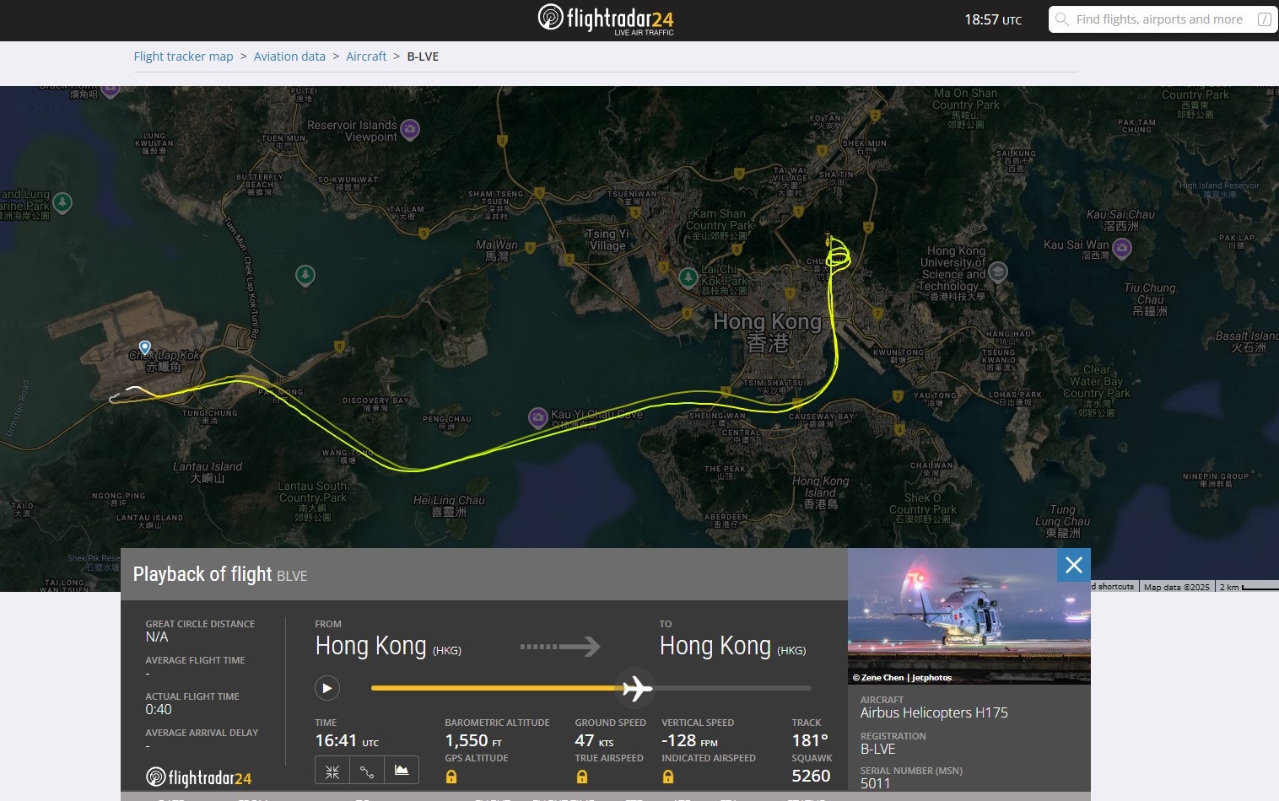
Task: Click the Flightradar24 logo in header
Action: (606, 19)
